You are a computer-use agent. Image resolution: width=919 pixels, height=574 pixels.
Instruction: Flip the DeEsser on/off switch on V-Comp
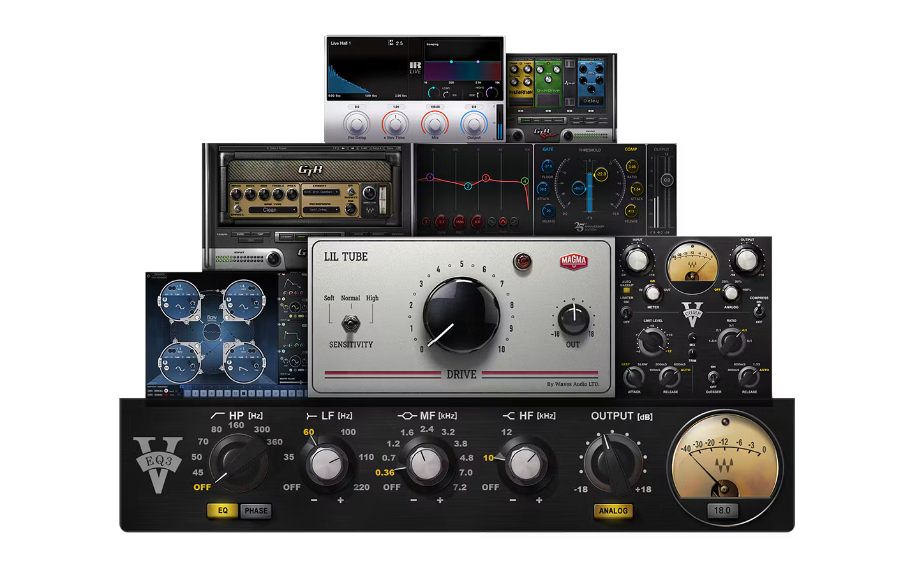(x=714, y=377)
